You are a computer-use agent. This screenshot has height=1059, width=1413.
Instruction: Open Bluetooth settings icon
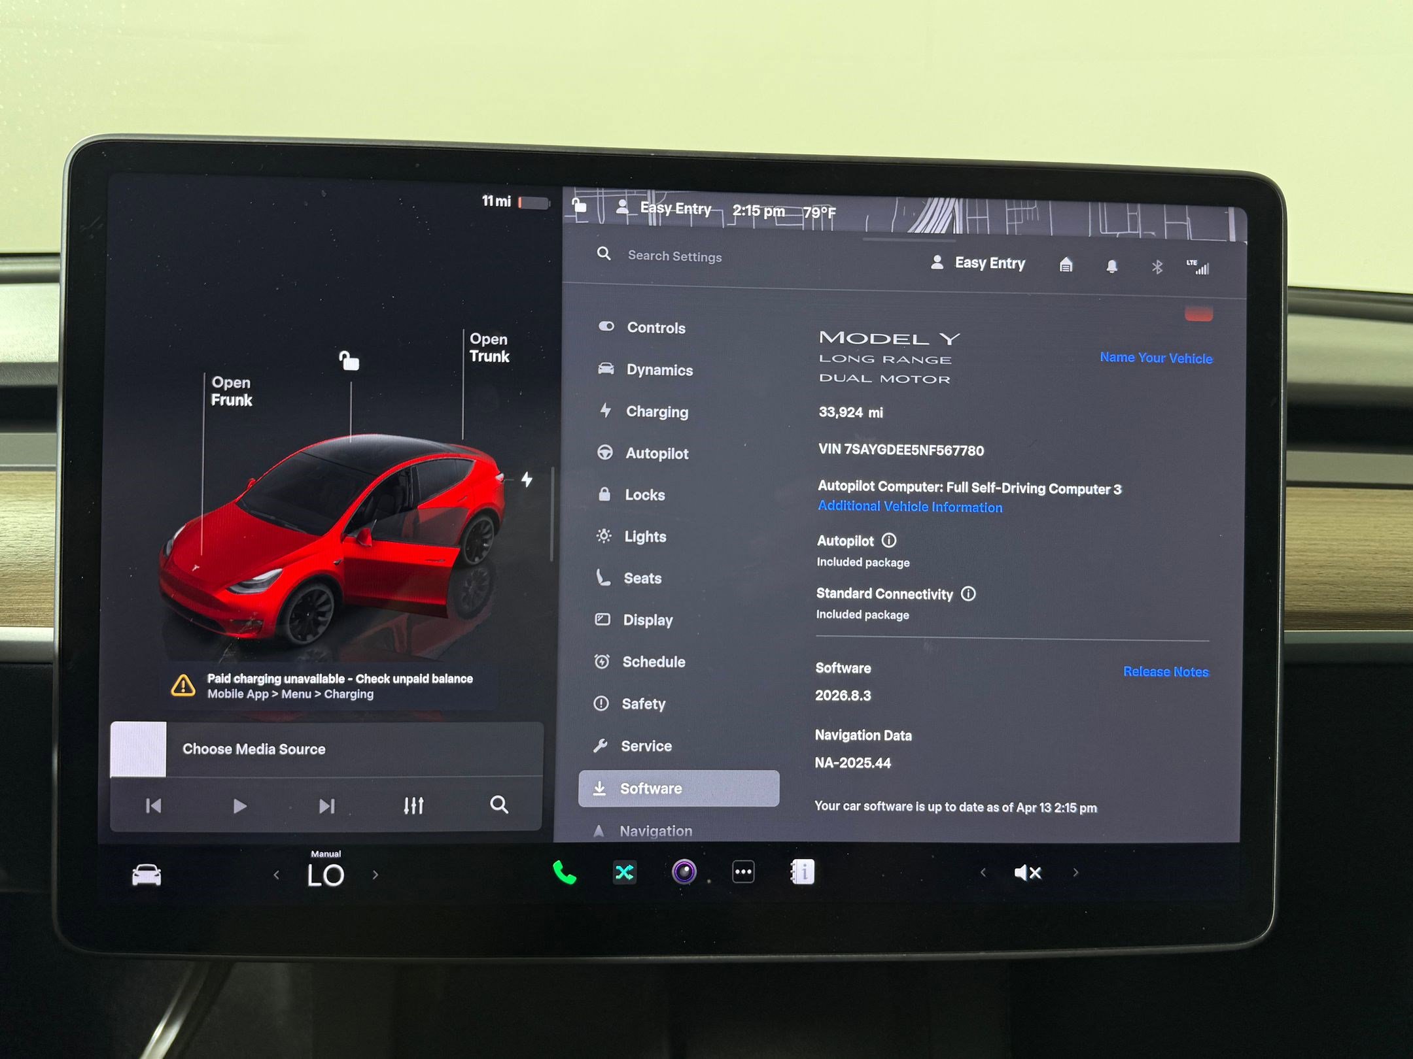(1157, 267)
